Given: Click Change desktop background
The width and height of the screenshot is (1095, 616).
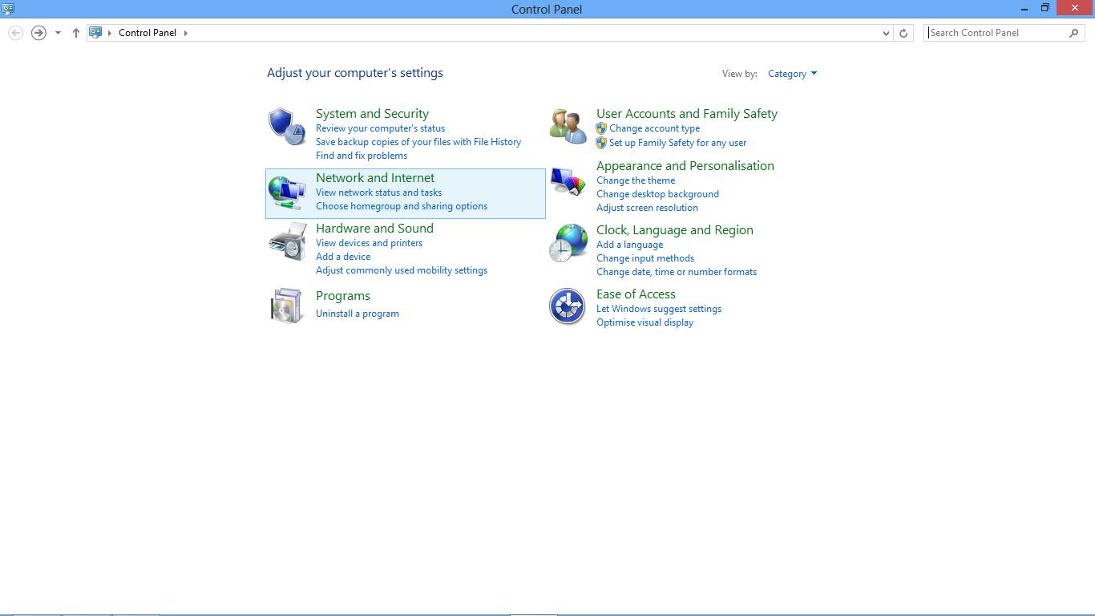Looking at the screenshot, I should 657,194.
